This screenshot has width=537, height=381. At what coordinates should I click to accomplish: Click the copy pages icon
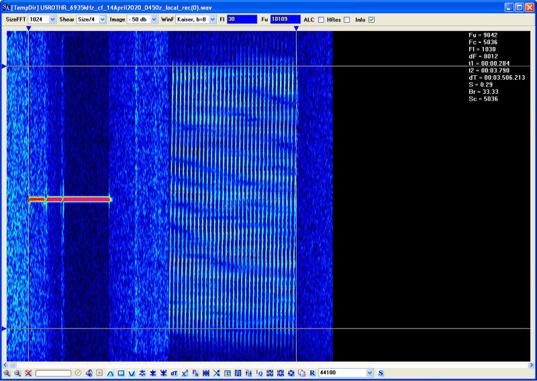point(301,373)
